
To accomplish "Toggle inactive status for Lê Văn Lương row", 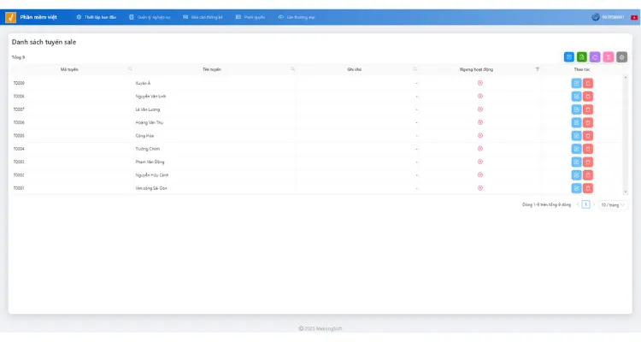I will [x=480, y=109].
